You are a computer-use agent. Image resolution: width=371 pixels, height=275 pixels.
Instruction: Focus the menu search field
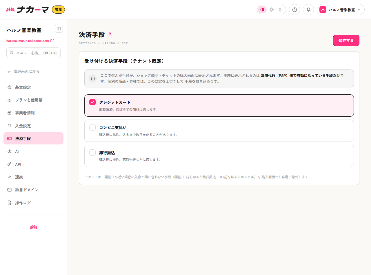coord(33,53)
